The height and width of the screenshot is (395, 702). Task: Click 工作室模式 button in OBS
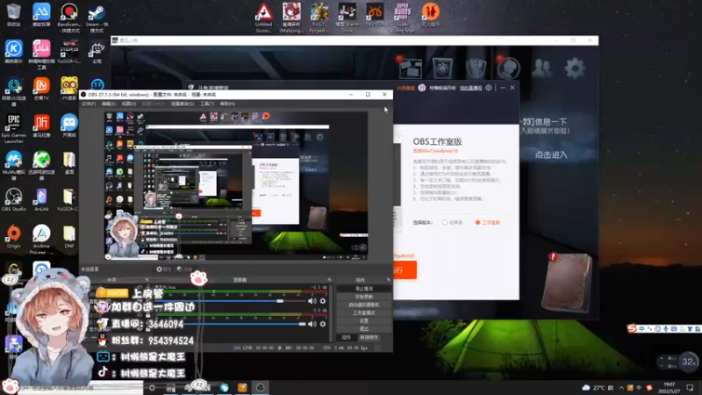tap(363, 313)
